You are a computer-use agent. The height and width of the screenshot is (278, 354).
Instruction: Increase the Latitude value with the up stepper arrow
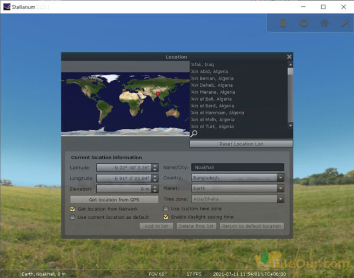(x=155, y=166)
